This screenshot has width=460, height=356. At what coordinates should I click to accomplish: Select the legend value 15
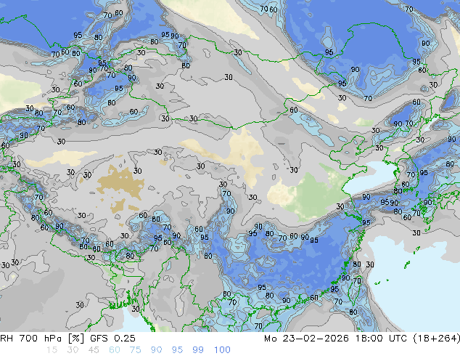(x=52, y=350)
